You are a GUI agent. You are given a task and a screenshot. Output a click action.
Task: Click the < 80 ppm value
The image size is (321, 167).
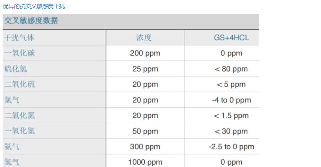click(231, 69)
